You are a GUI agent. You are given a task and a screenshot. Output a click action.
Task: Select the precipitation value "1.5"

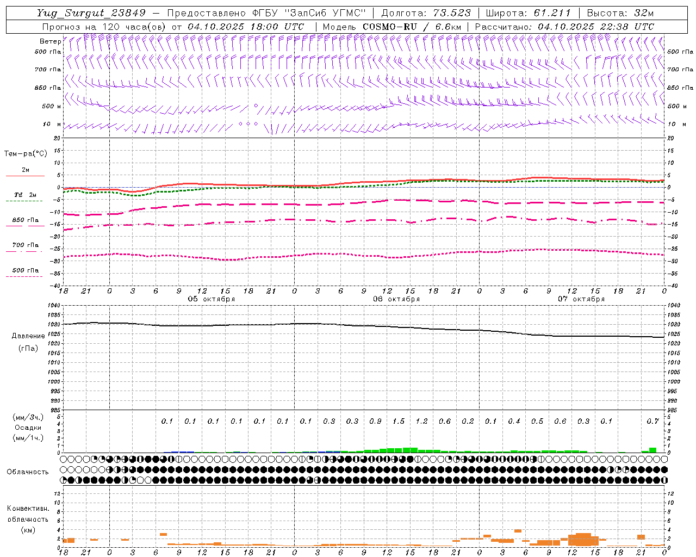399,421
